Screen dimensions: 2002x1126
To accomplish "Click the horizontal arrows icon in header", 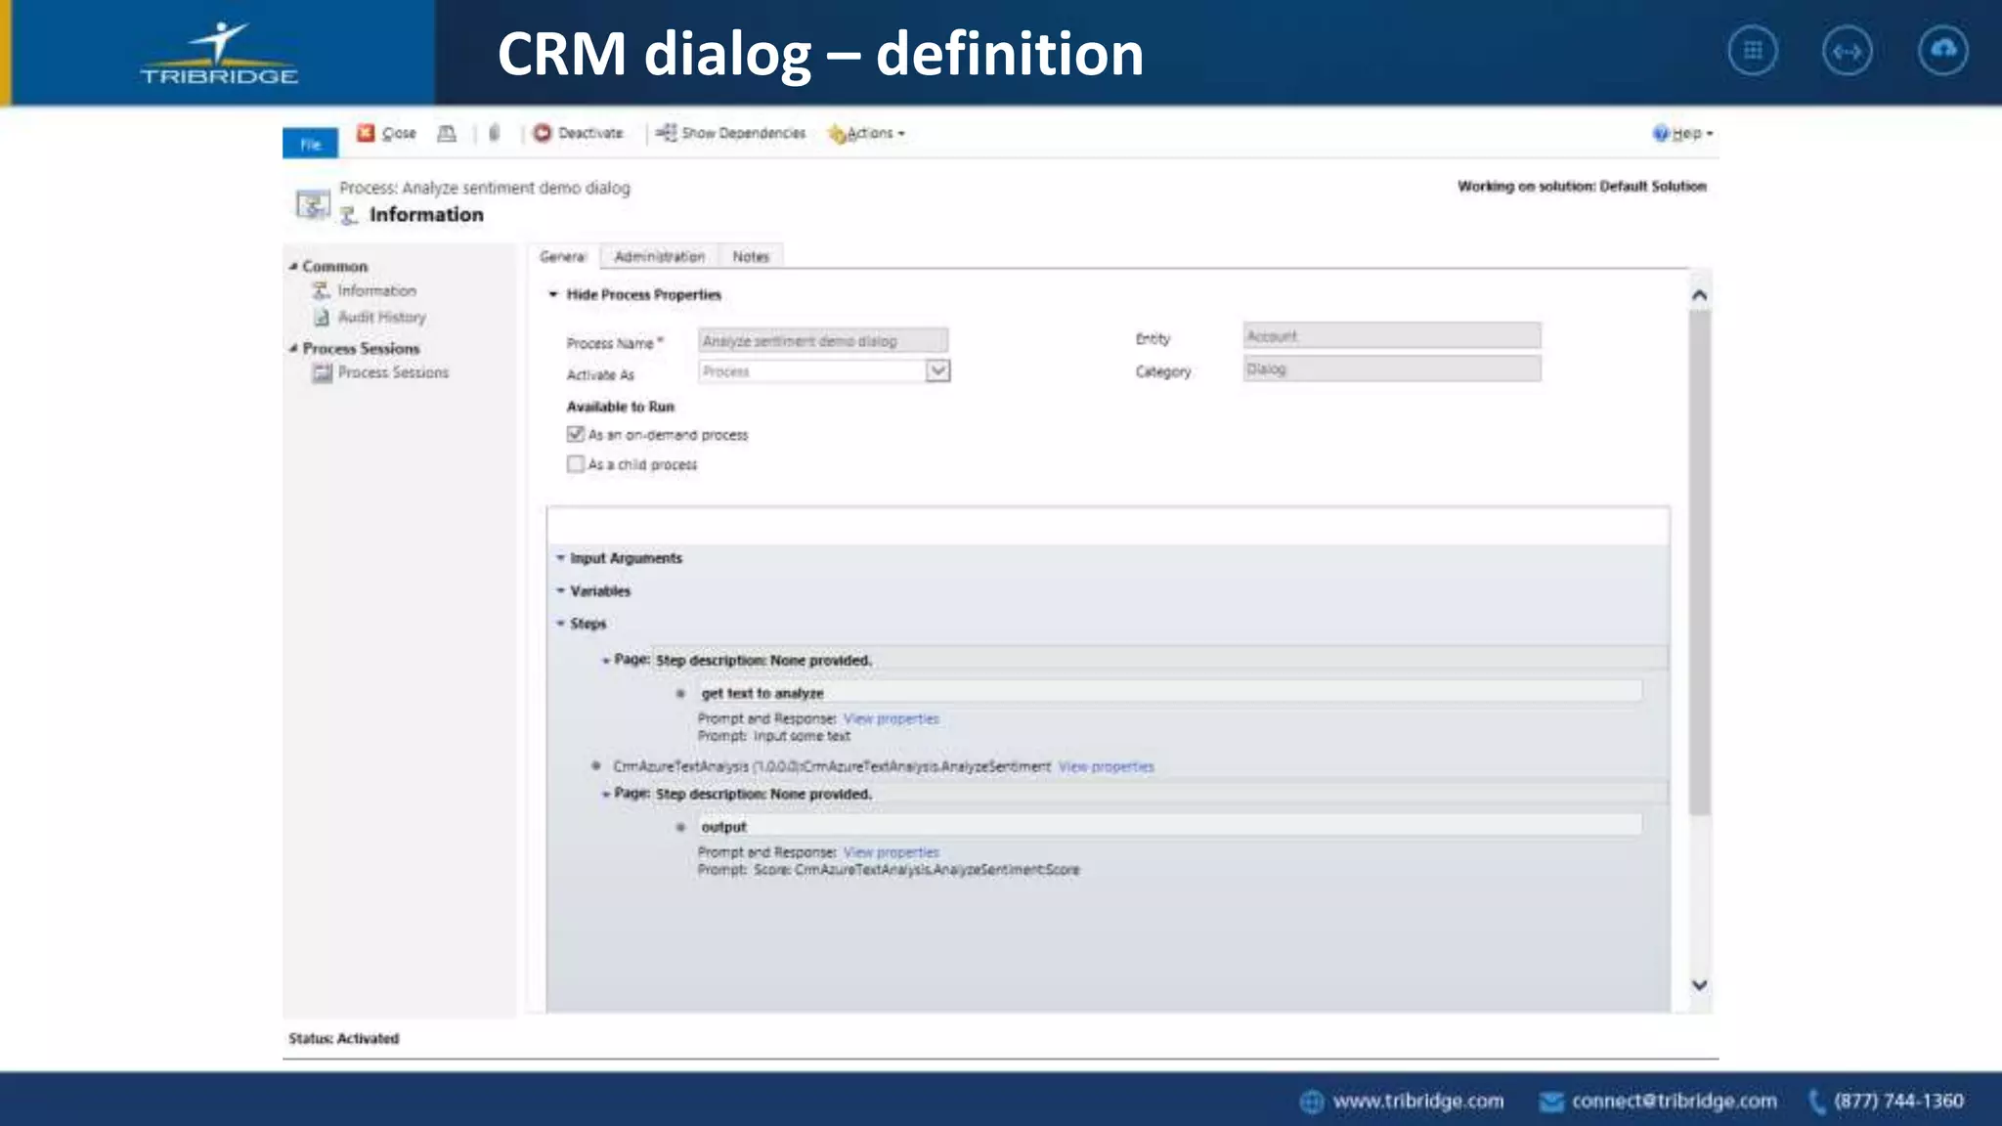I will (x=1848, y=51).
